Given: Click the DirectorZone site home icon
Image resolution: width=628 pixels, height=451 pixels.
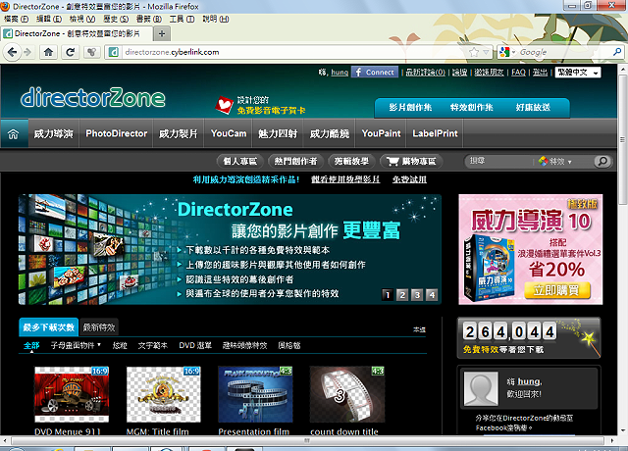Looking at the screenshot, I should click(14, 133).
